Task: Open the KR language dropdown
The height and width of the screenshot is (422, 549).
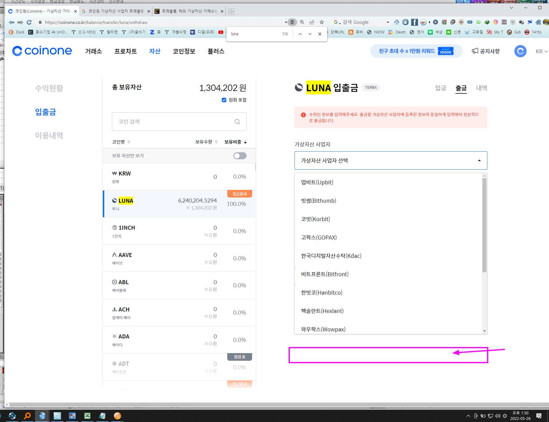Action: pos(542,51)
